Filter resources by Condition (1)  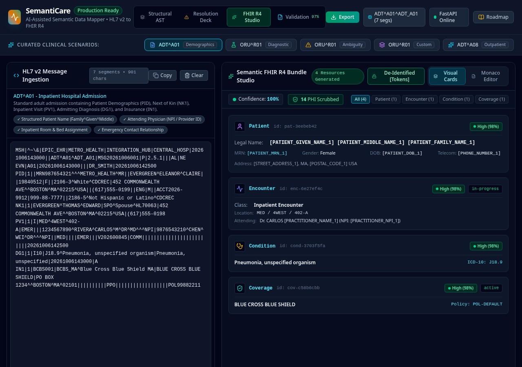(x=456, y=99)
